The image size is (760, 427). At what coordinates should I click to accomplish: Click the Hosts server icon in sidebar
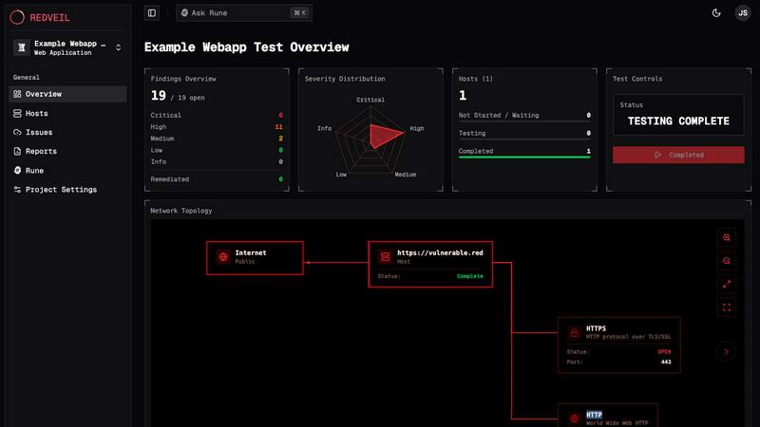click(17, 113)
